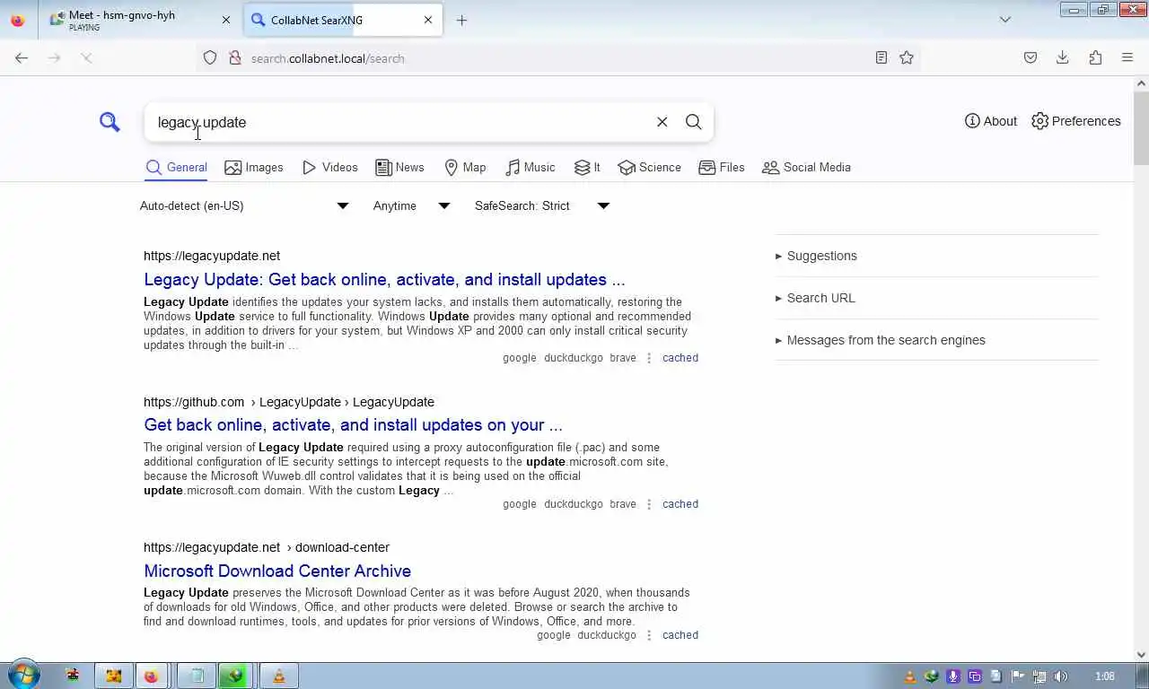This screenshot has height=689, width=1149.
Task: Open cached copy of legacyupdate.net result
Action: [x=680, y=358]
